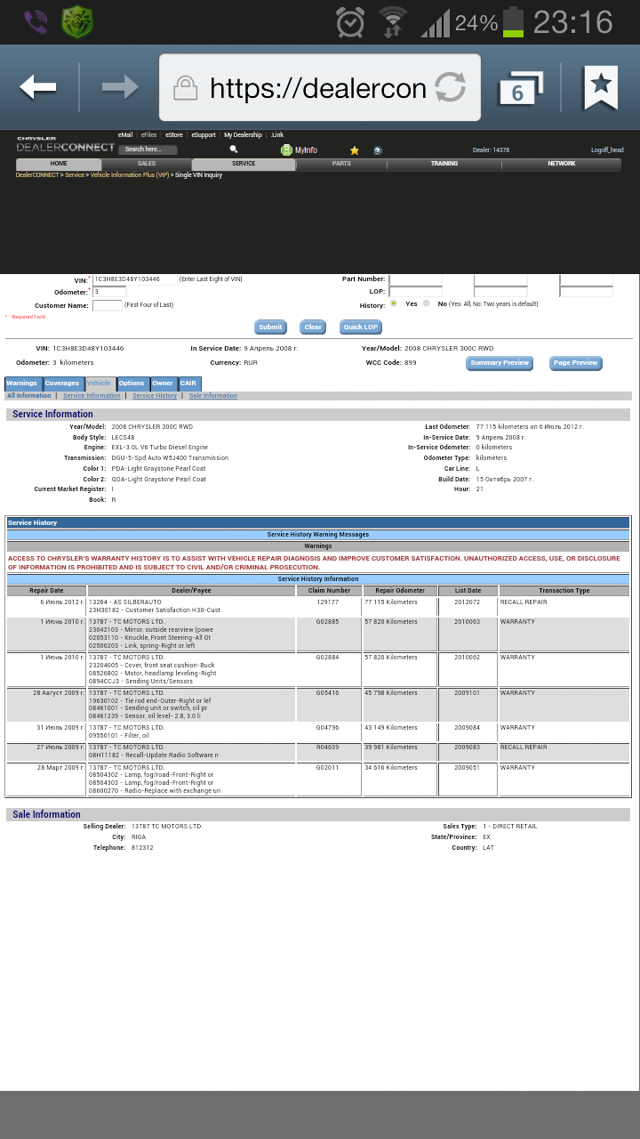Image resolution: width=640 pixels, height=1139 pixels.
Task: Open the SERVICE menu
Action: point(244,164)
